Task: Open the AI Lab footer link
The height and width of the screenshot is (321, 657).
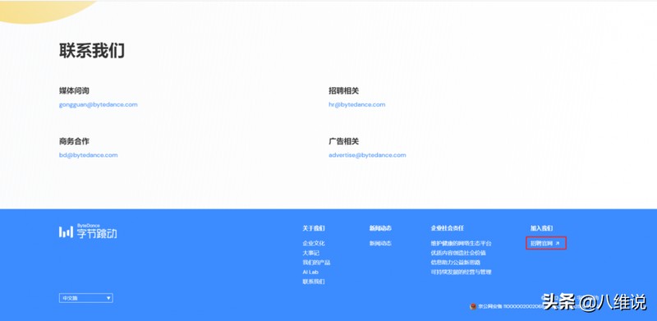Action: (x=310, y=272)
